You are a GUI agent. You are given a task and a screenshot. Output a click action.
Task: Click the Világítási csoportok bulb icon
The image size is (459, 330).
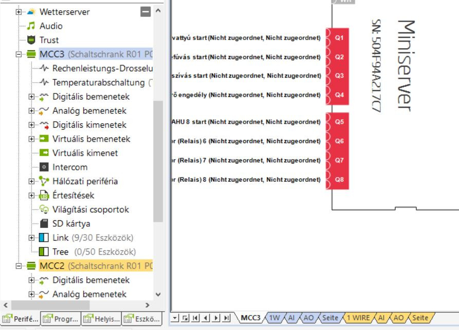(x=44, y=209)
